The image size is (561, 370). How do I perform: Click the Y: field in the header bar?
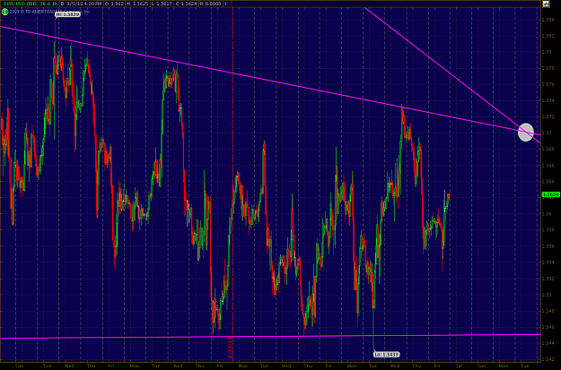[228, 4]
